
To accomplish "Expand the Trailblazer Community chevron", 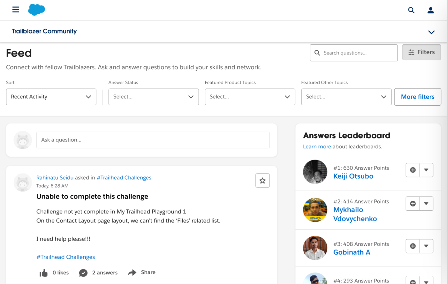I will coord(431,32).
